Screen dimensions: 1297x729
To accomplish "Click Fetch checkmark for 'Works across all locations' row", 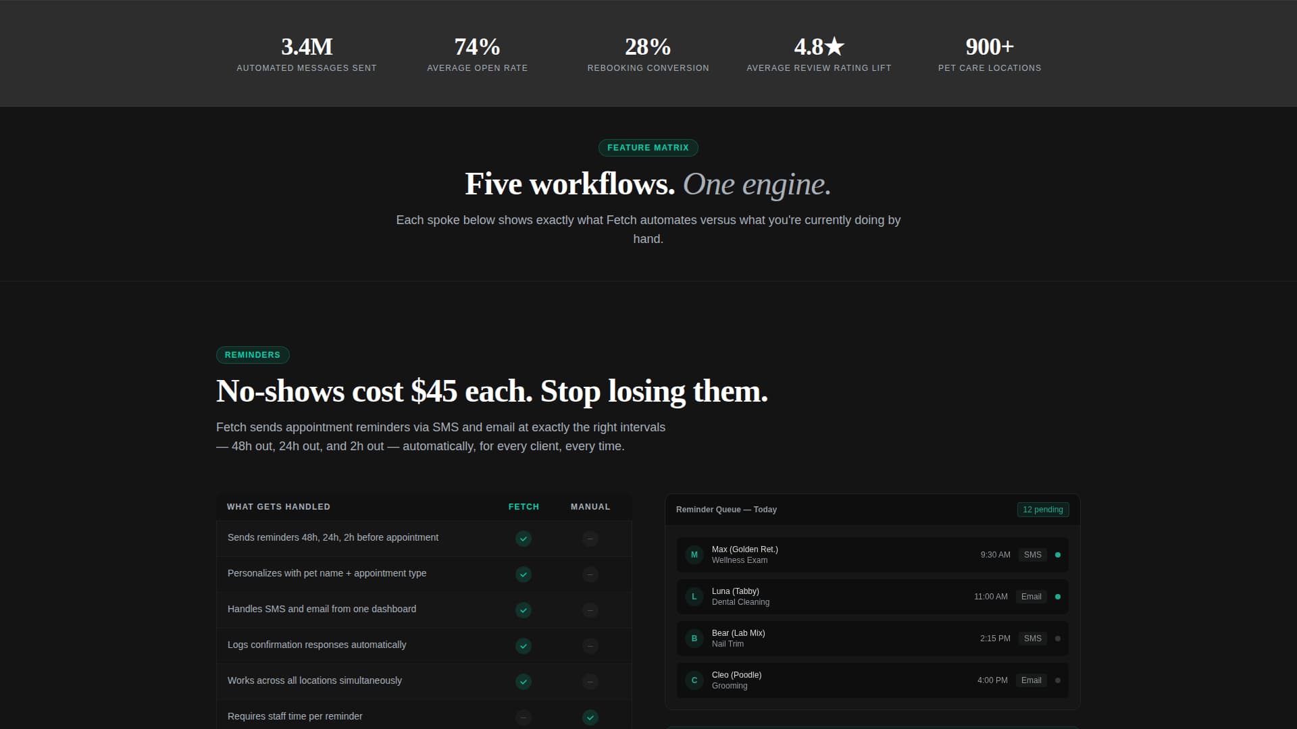I will coord(524,682).
